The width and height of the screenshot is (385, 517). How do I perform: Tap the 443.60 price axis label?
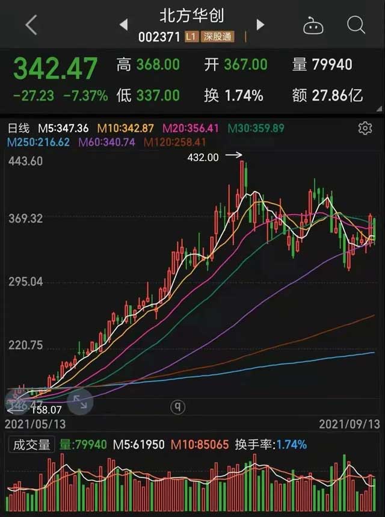pyautogui.click(x=26, y=161)
